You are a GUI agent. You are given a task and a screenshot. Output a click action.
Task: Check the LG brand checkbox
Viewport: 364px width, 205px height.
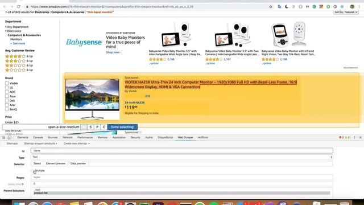coord(7,87)
